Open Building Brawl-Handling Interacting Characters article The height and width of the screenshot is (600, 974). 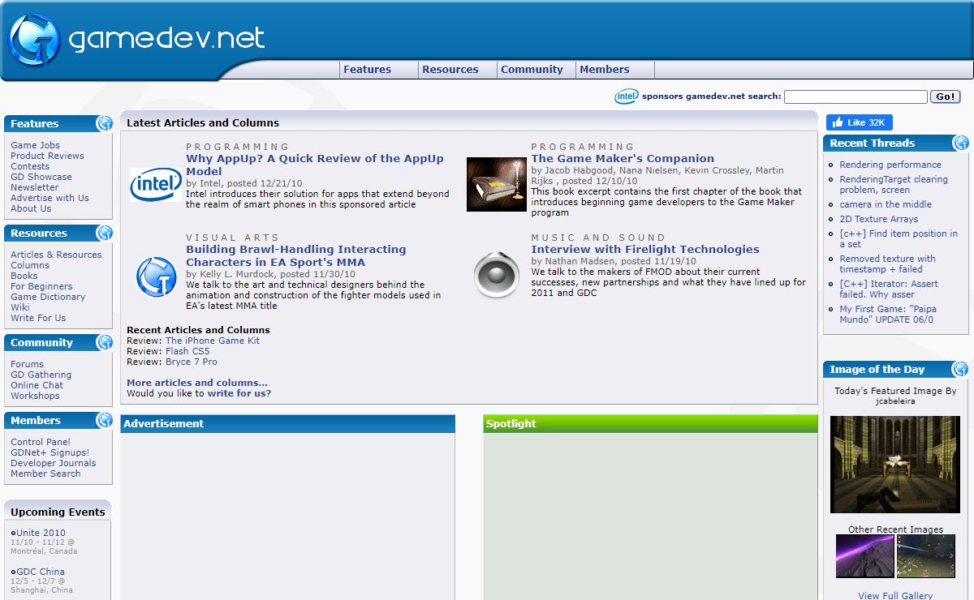click(x=296, y=255)
